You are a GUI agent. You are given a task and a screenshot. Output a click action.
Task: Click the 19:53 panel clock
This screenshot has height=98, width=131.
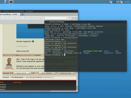pos(127,2)
